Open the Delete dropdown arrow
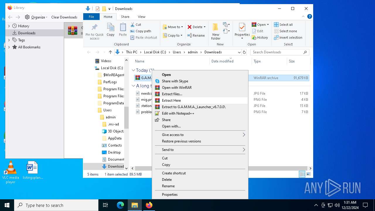Viewport: 375px width, 211px height. pos(204,27)
